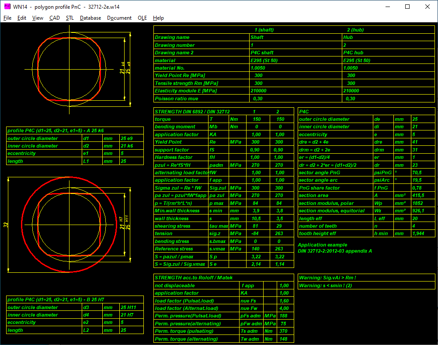Minimize the WN14 window

(x=387, y=7)
